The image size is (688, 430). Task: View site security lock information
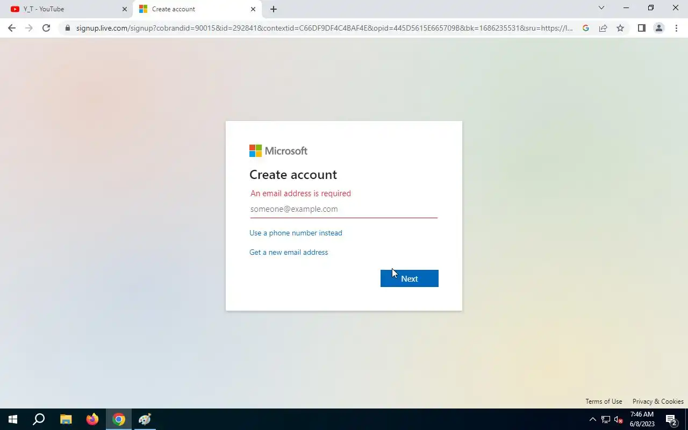click(x=67, y=28)
